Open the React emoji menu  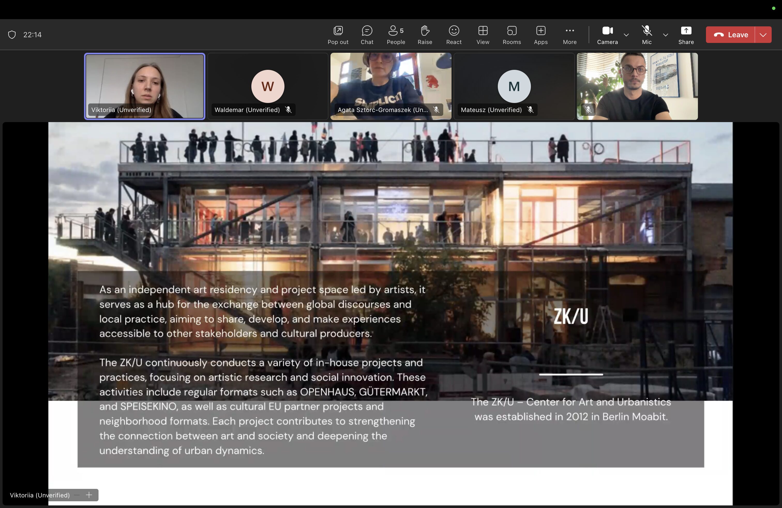454,35
